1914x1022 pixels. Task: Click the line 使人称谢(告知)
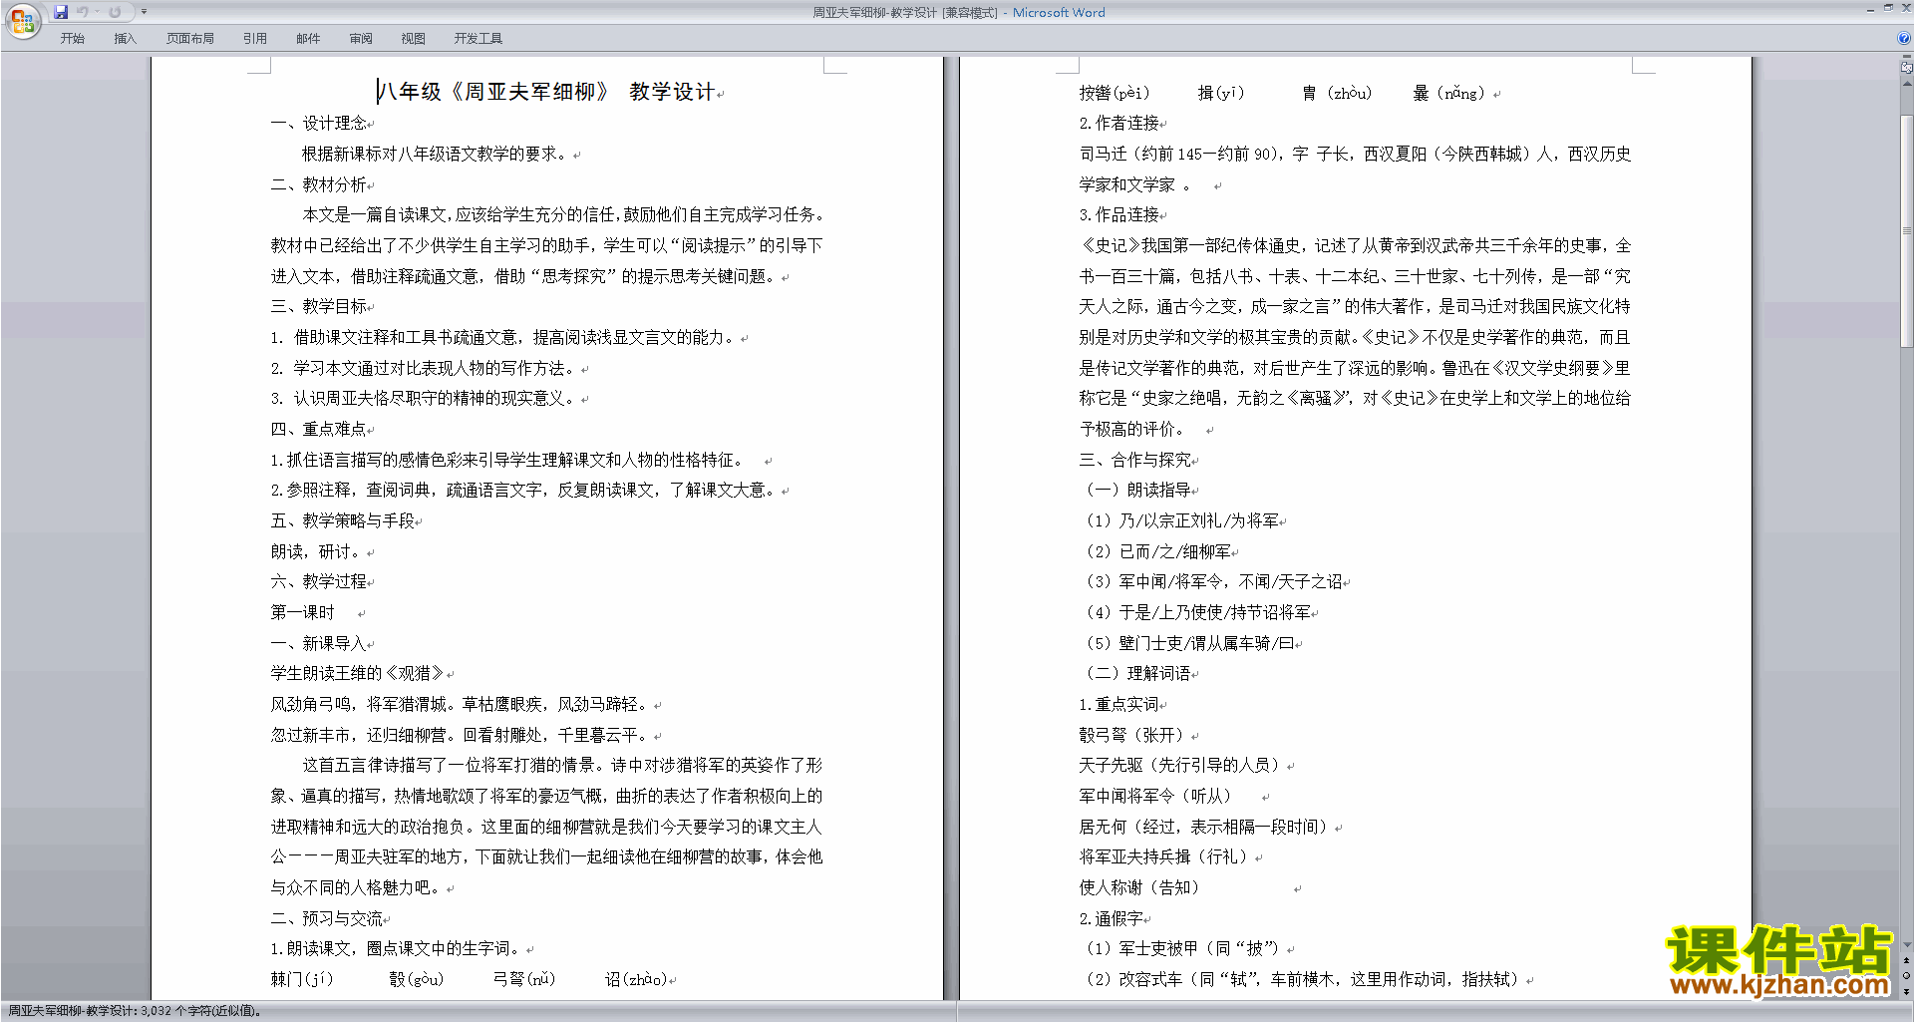(1142, 887)
